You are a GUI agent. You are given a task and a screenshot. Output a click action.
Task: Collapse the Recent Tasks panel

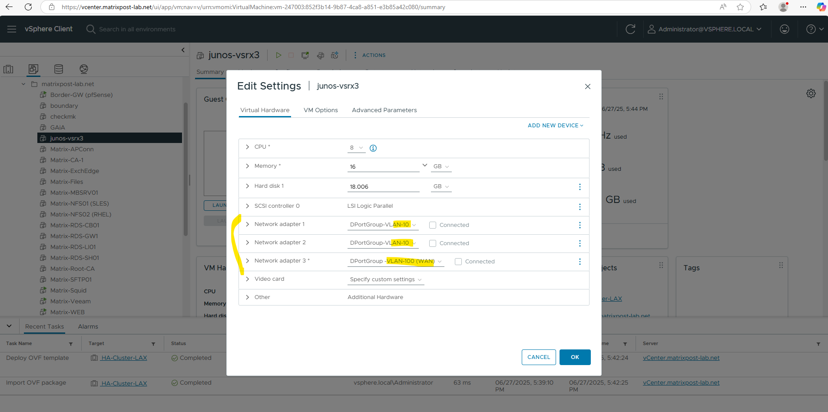click(x=9, y=326)
